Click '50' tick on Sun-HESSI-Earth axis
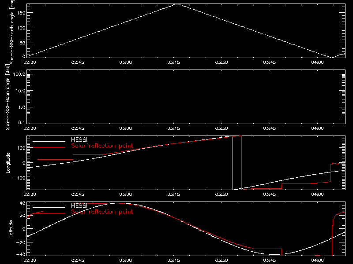The height and width of the screenshot is (264, 353). 23,43
